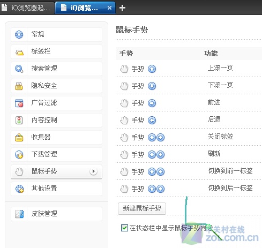Switch to the first iQ浏览器起 tab
This screenshot has height=248, width=262.
(27, 8)
